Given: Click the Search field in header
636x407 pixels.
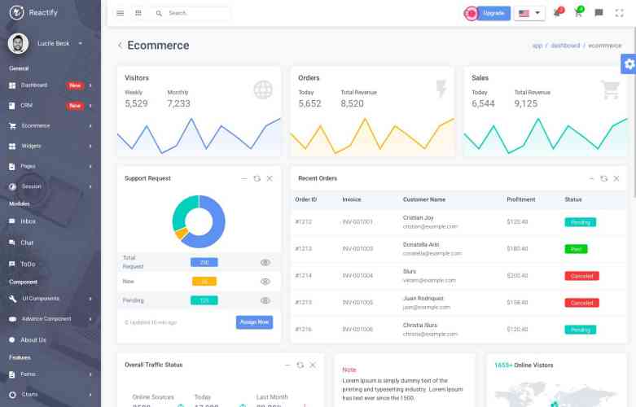Looking at the screenshot, I should 190,13.
